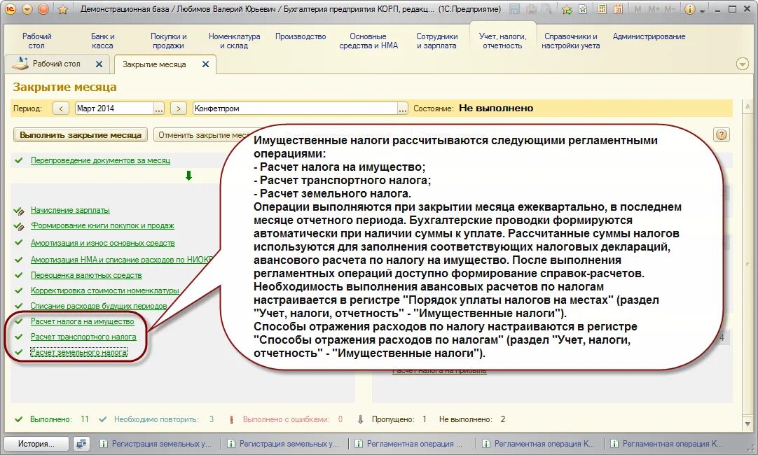Open Амортизация НМА и списание расходов link

click(x=121, y=260)
